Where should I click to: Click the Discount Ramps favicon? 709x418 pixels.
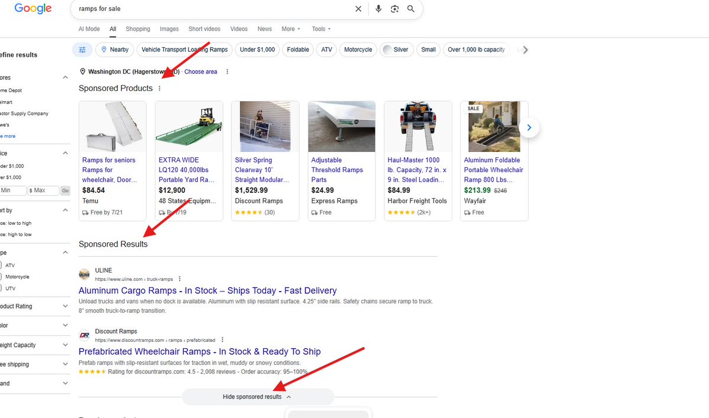(84, 335)
